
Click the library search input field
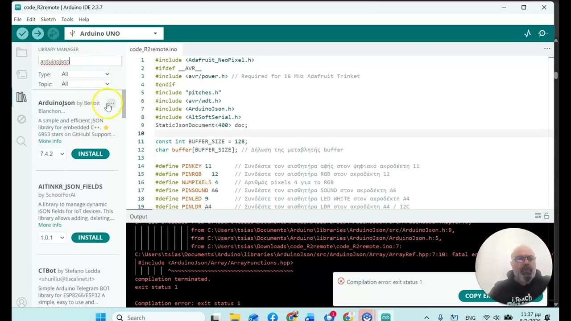80,61
